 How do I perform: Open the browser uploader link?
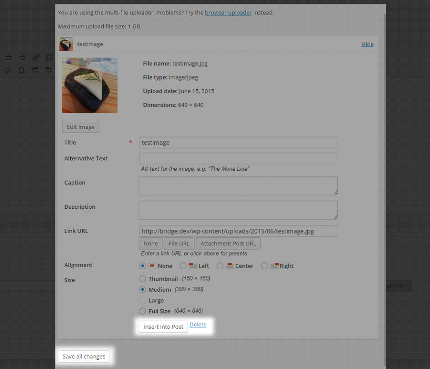(x=228, y=12)
